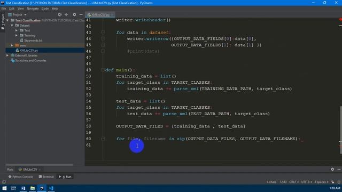This screenshot has width=342, height=192.
Task: Hide the Project panel with the minus icon
Action: [x=81, y=14]
